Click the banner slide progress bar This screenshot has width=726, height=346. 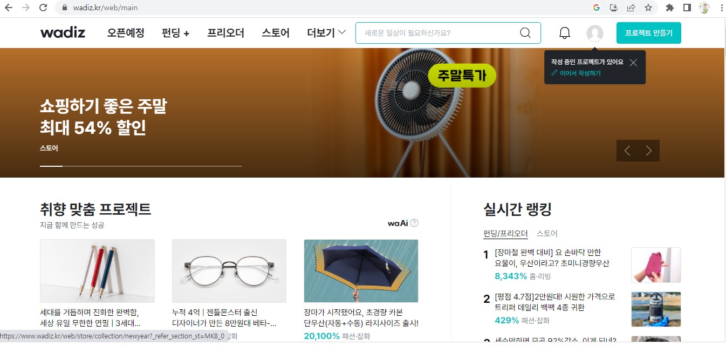tap(141, 166)
